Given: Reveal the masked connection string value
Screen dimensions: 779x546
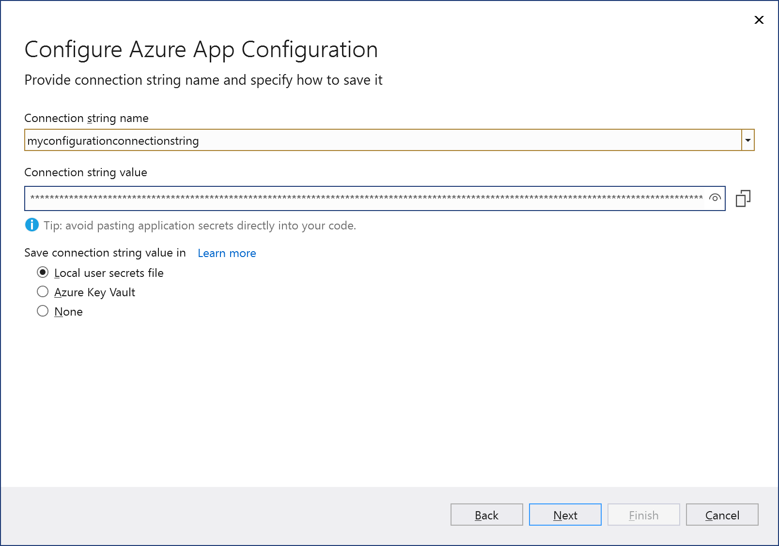Looking at the screenshot, I should click(715, 198).
